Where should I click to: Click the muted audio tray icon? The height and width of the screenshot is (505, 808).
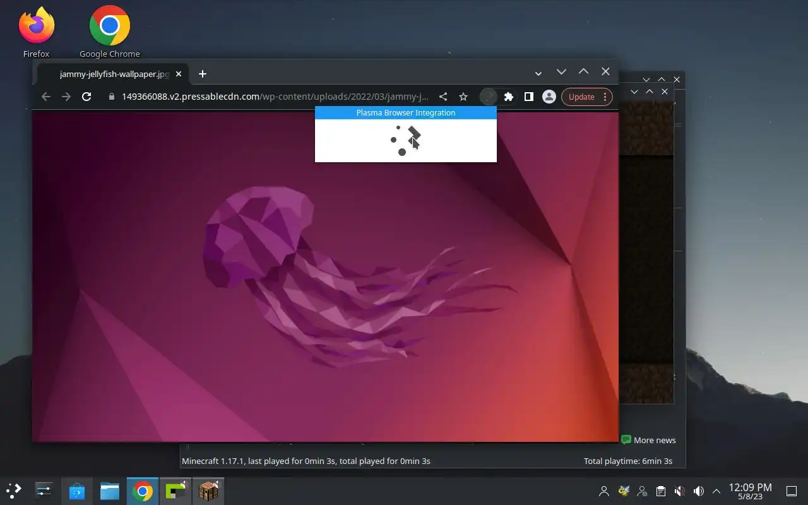click(x=680, y=491)
